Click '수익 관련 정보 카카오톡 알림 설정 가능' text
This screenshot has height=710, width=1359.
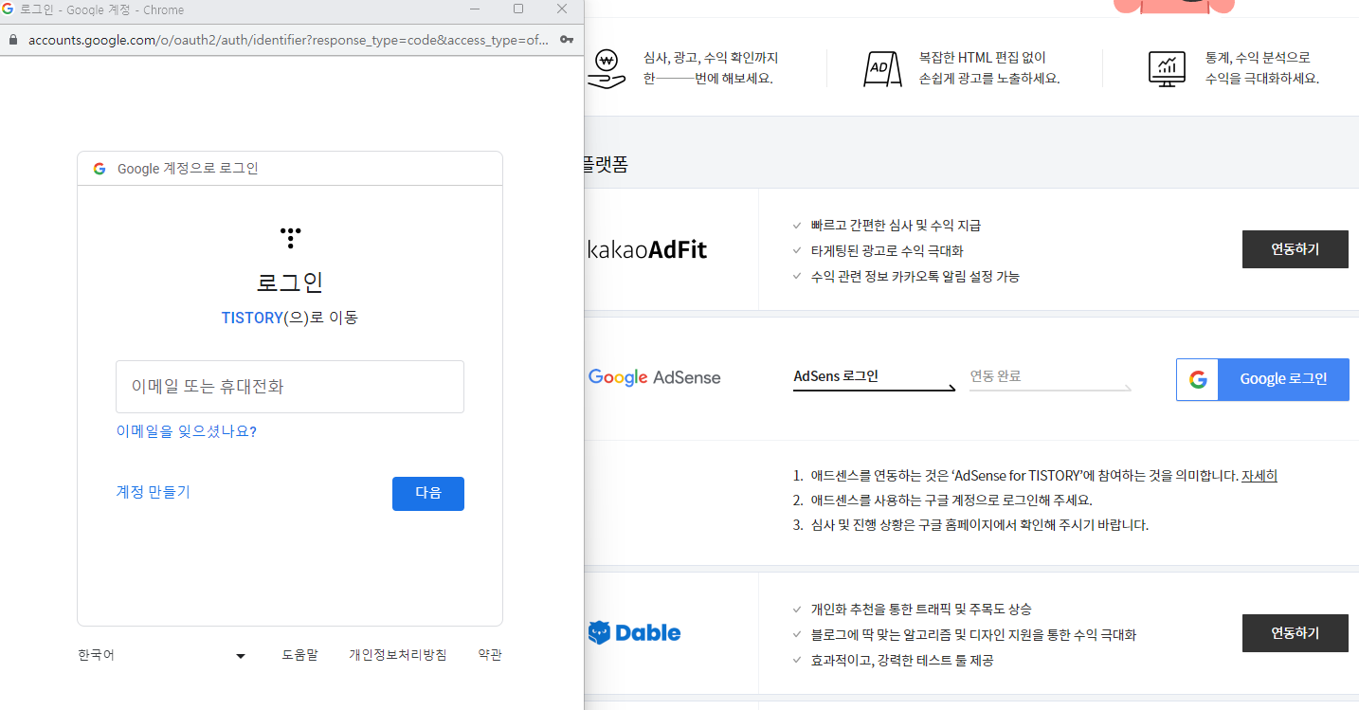915,277
